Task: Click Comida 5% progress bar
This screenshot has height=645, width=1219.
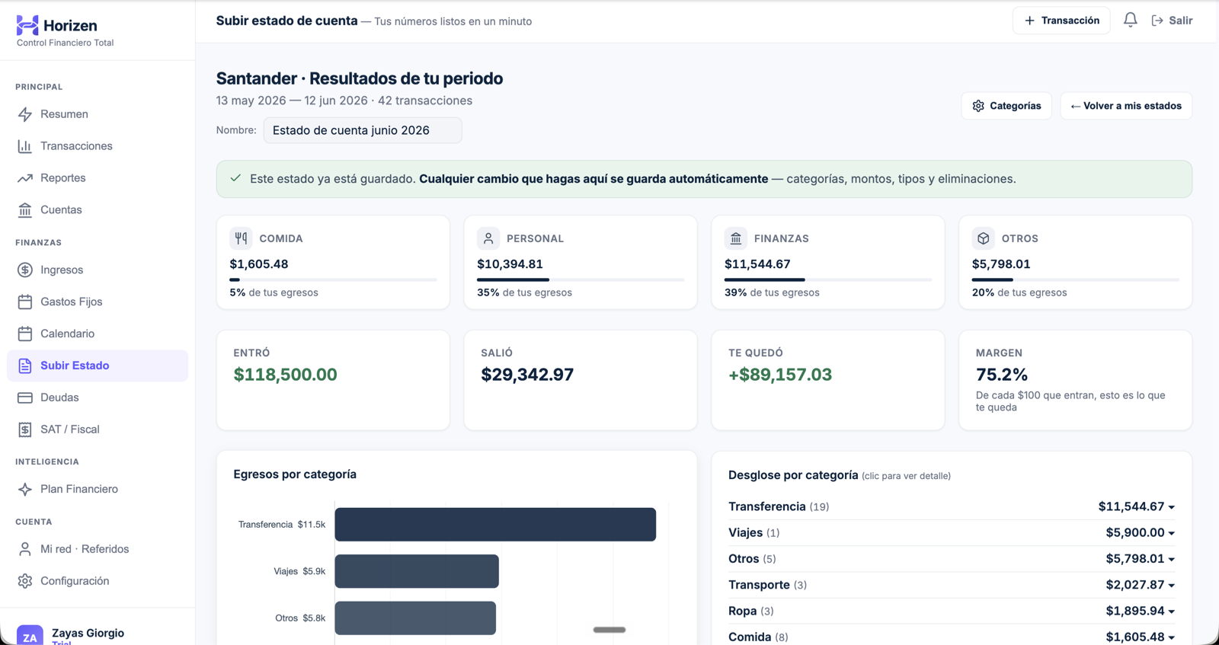Action: coord(333,279)
